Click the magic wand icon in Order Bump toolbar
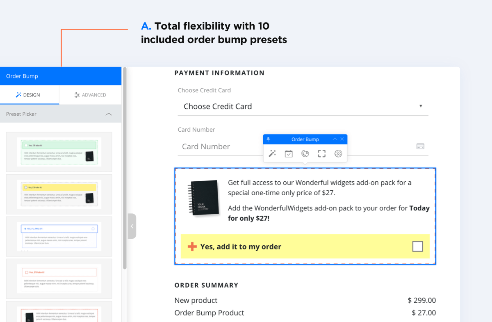The height and width of the screenshot is (322, 492). pos(272,153)
